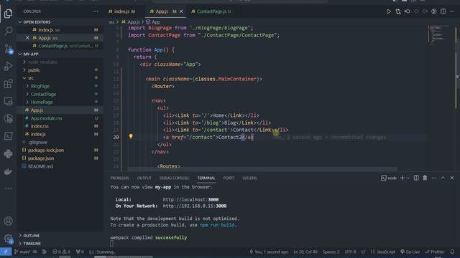Viewport: 460px width, 258px height.
Task: Open the Python extension view
Action: tap(8, 153)
